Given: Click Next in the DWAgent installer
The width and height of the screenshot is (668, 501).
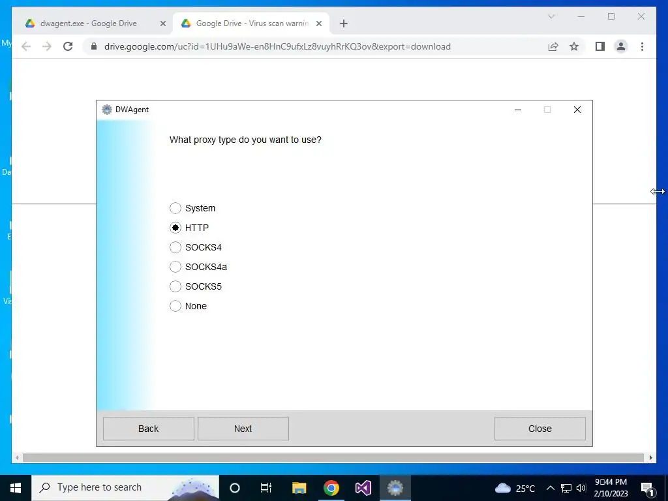Looking at the screenshot, I should [243, 429].
